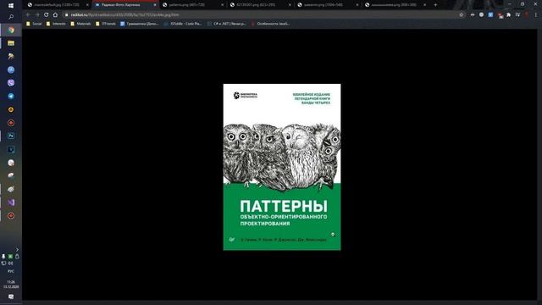Click the browser back arrow
542x305 pixels.
[28, 15]
